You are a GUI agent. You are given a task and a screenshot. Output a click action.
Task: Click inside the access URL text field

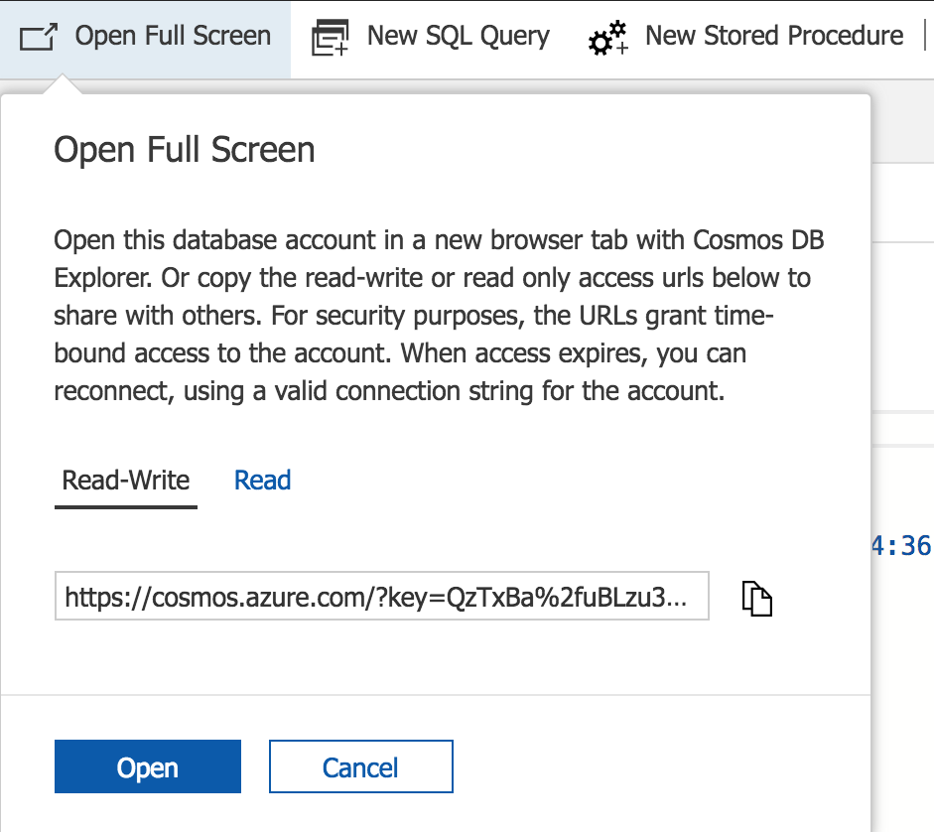382,597
